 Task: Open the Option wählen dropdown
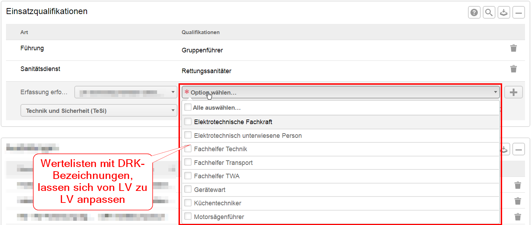pos(341,92)
